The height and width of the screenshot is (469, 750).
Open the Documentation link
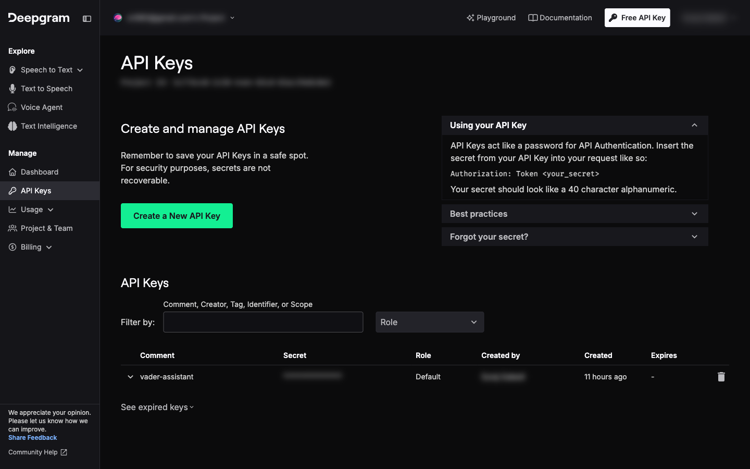(x=560, y=18)
